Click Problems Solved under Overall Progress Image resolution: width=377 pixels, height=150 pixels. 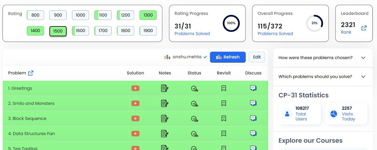click(275, 34)
